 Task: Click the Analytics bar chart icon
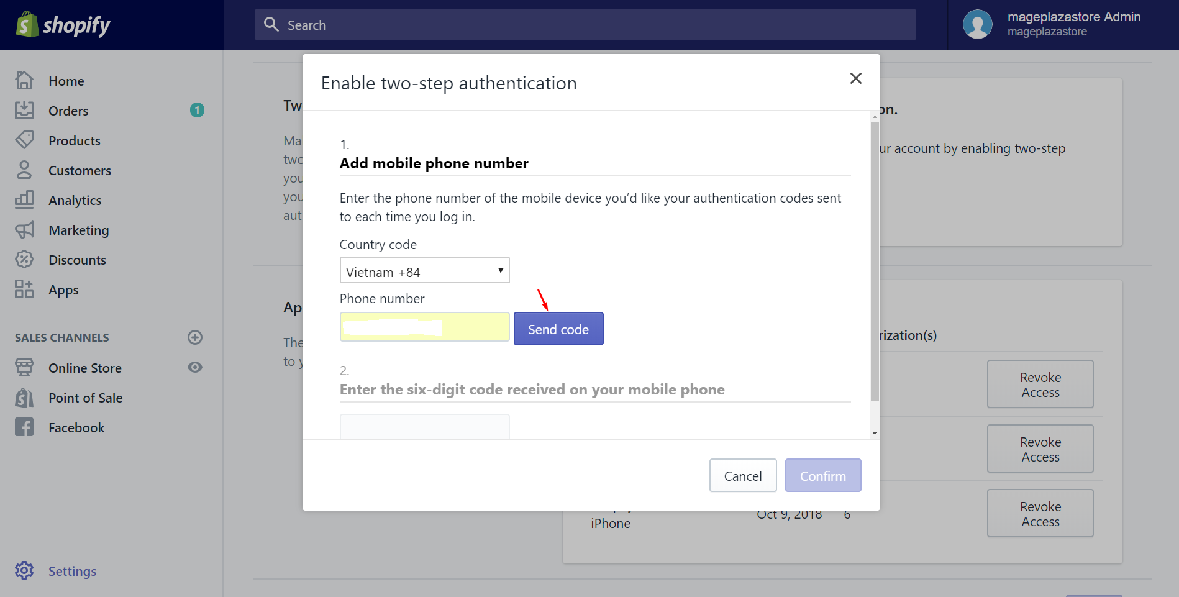24,199
